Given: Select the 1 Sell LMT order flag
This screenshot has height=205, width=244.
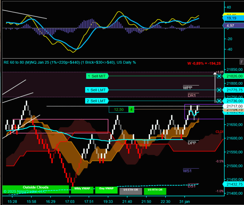Looking at the screenshot, I should tap(97, 90).
